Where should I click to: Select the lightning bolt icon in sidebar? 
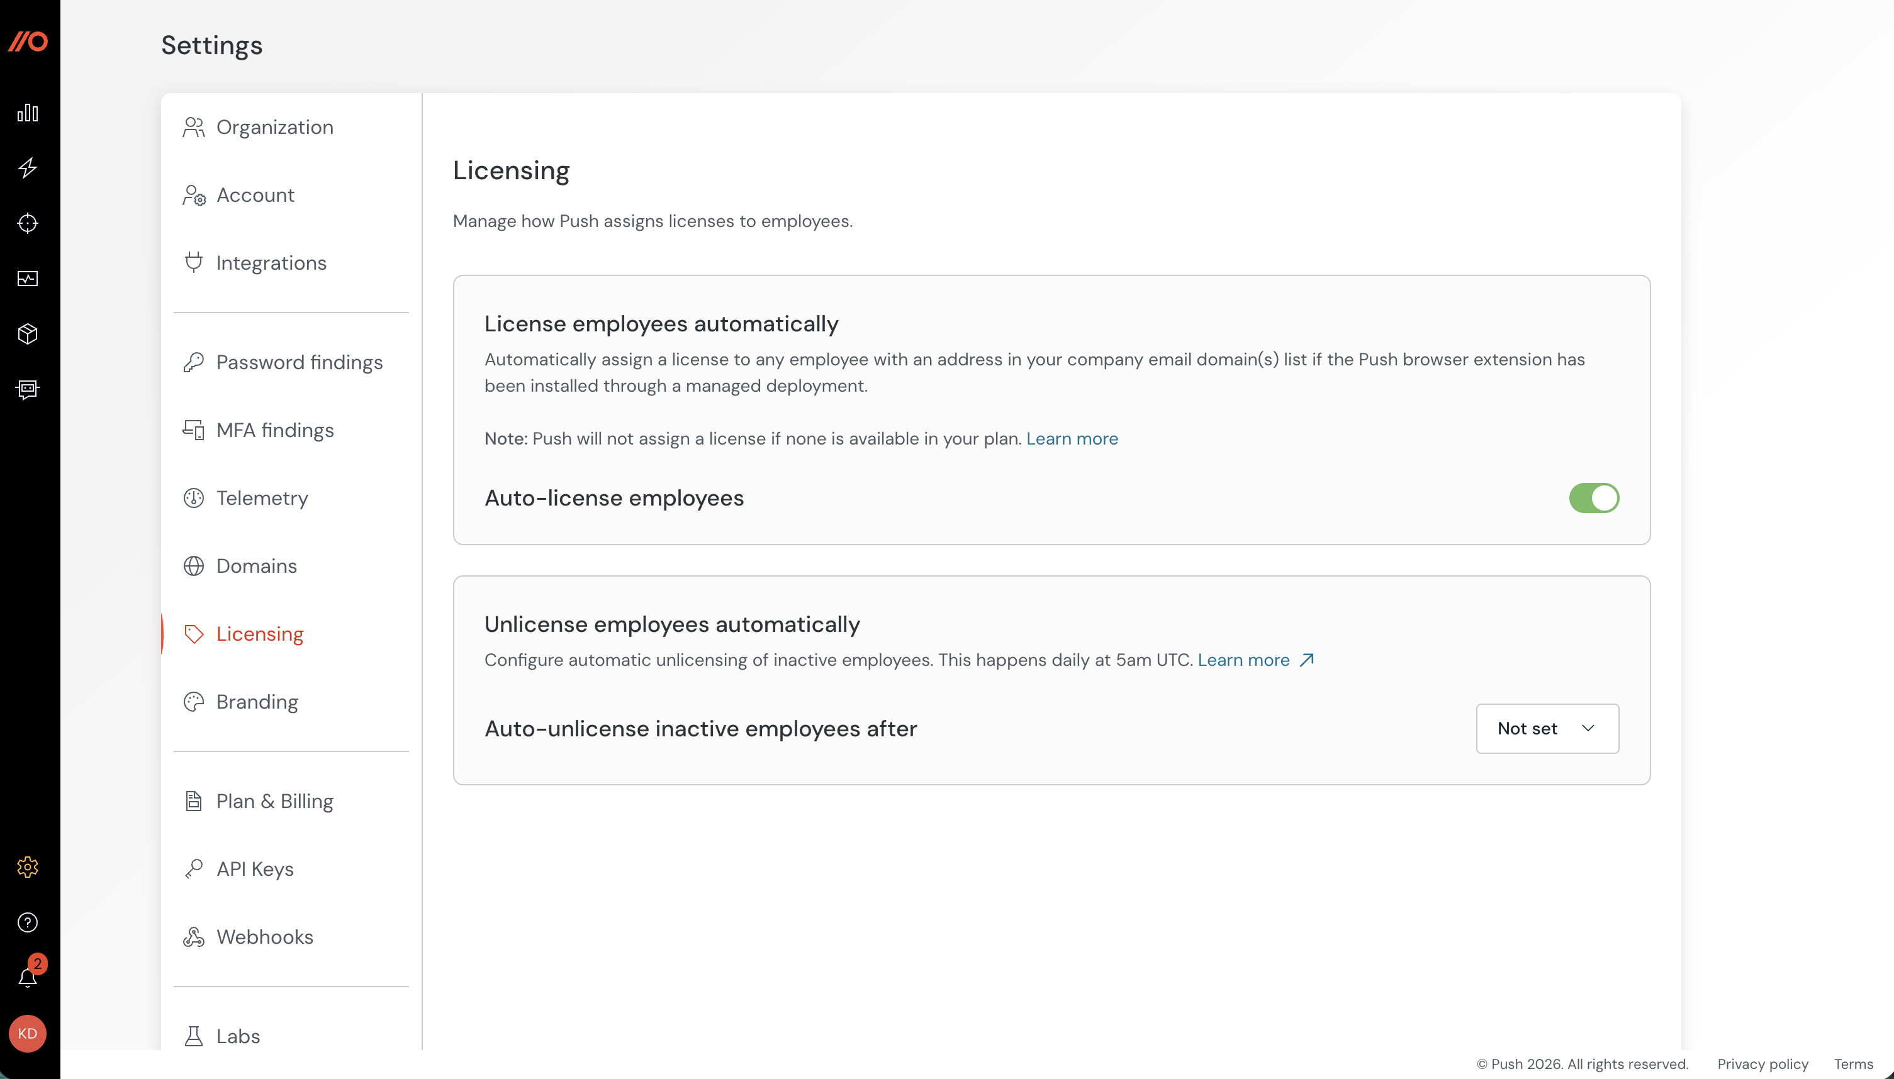click(28, 169)
